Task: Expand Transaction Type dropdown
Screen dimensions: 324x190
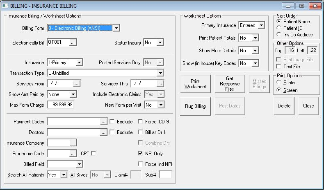Action: pyautogui.click(x=160, y=73)
